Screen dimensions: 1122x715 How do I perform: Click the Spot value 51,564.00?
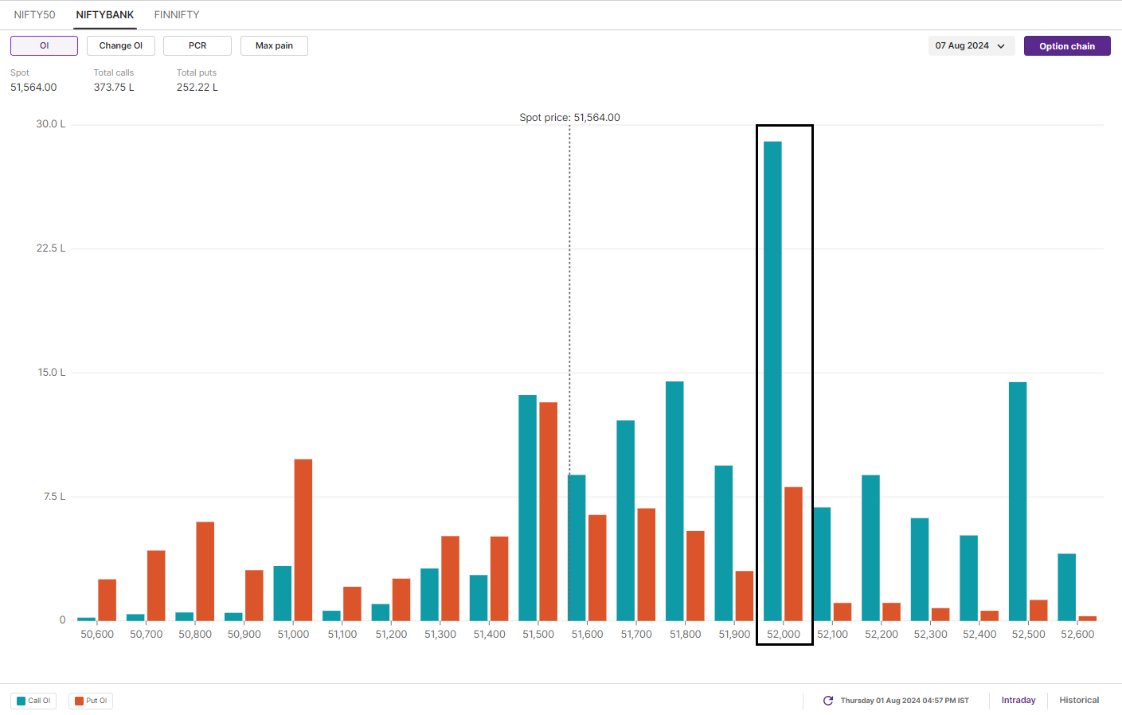(33, 88)
